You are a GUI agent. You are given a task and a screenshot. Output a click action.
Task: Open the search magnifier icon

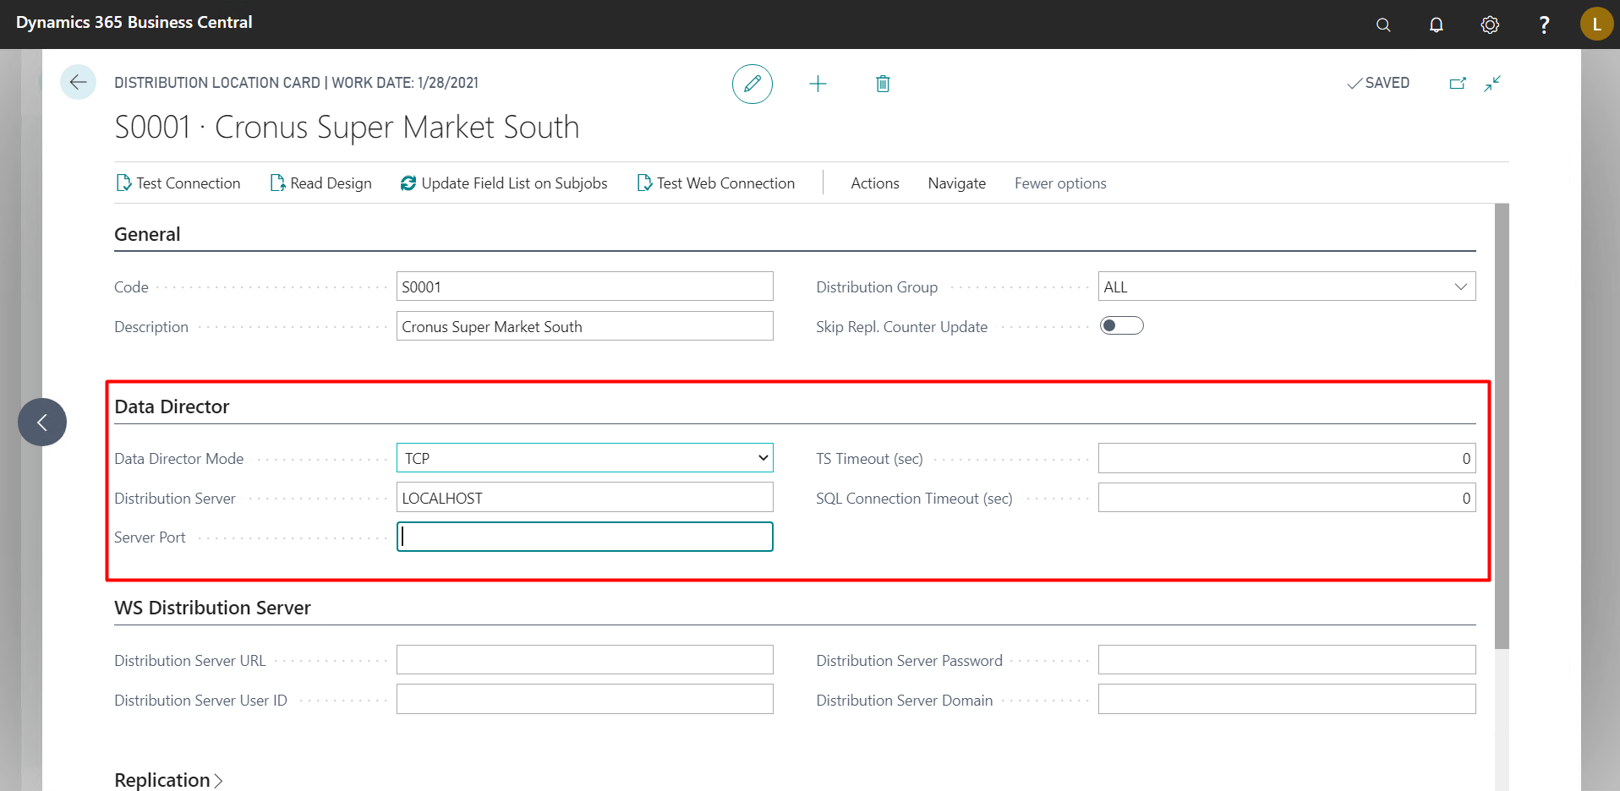[1383, 25]
